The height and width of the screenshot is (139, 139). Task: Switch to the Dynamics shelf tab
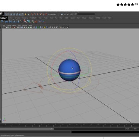point(17,18)
